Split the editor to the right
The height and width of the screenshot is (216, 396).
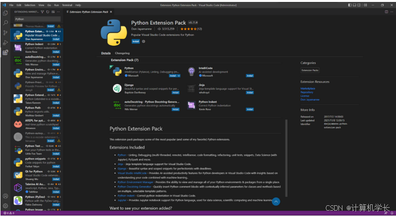(x=386, y=12)
